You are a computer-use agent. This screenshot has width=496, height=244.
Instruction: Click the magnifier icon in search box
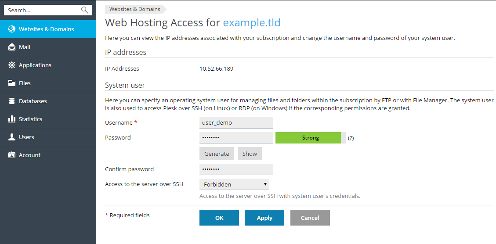pos(85,10)
